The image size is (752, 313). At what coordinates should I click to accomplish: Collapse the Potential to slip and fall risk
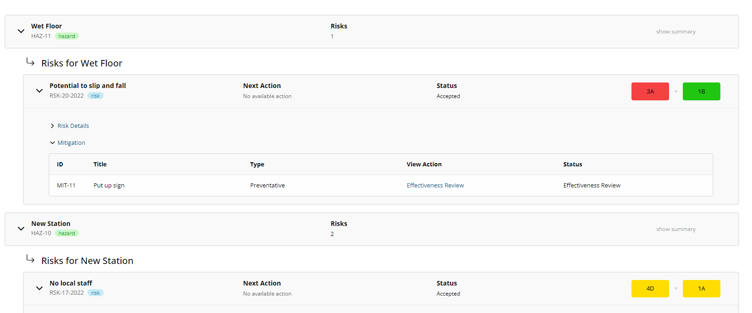(x=39, y=91)
